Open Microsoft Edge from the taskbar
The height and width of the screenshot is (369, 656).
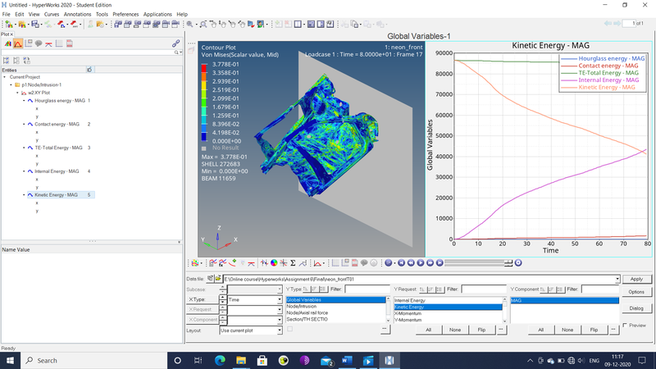click(x=220, y=360)
